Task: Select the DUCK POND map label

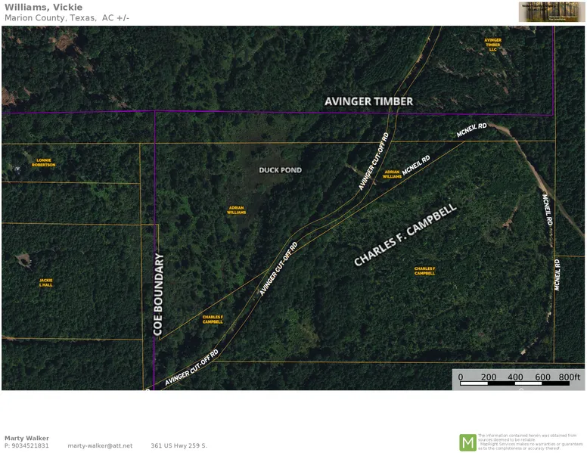Action: point(280,170)
